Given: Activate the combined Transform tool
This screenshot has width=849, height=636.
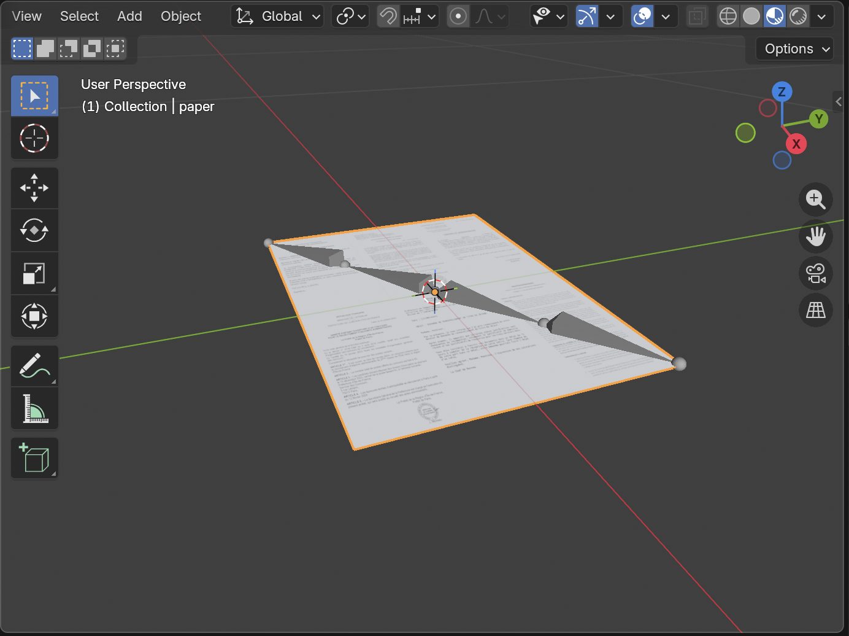Looking at the screenshot, I should tap(34, 317).
